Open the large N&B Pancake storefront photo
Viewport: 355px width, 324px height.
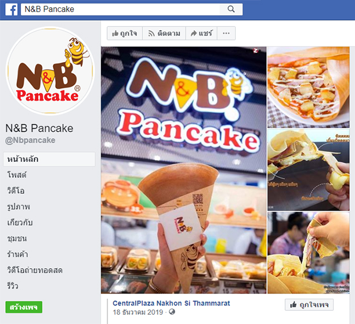(x=184, y=170)
